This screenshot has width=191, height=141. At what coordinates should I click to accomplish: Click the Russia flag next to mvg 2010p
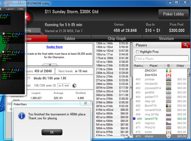pos(169,114)
